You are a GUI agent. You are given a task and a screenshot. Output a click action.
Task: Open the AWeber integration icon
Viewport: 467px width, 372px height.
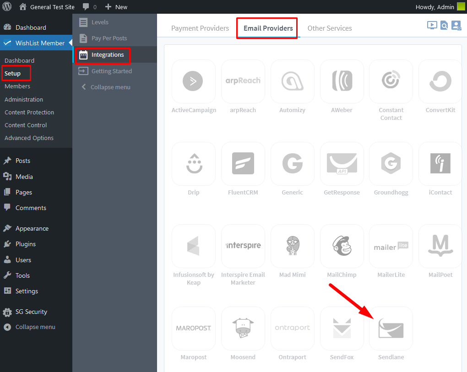pos(342,81)
